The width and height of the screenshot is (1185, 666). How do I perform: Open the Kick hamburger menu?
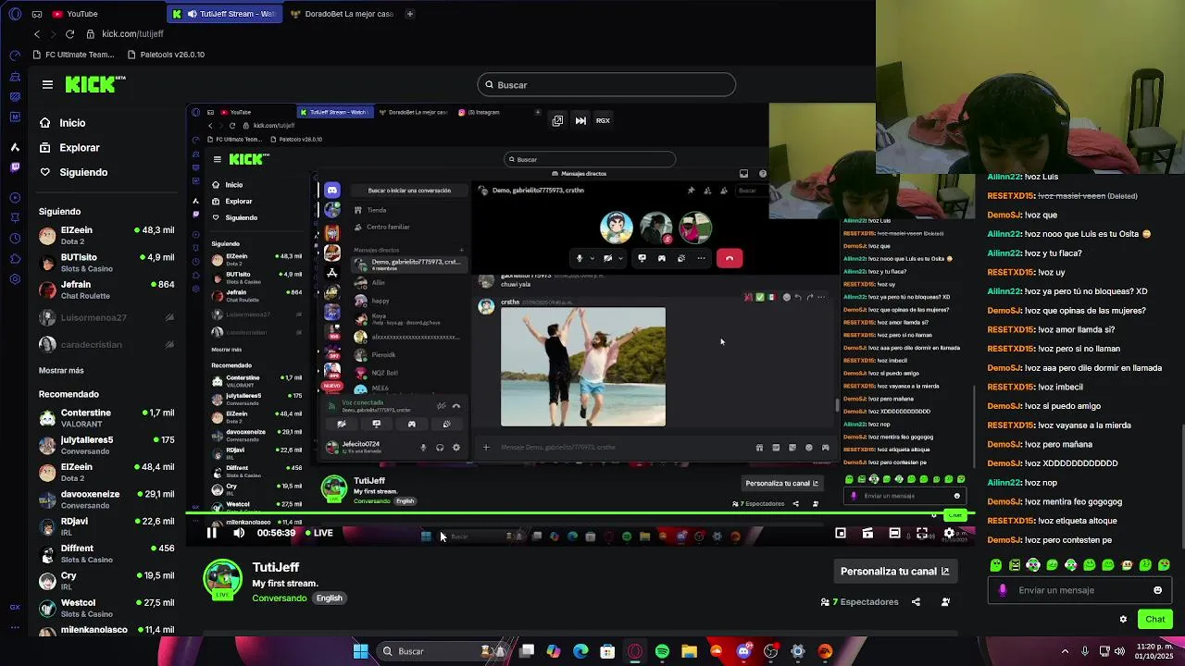(x=47, y=84)
